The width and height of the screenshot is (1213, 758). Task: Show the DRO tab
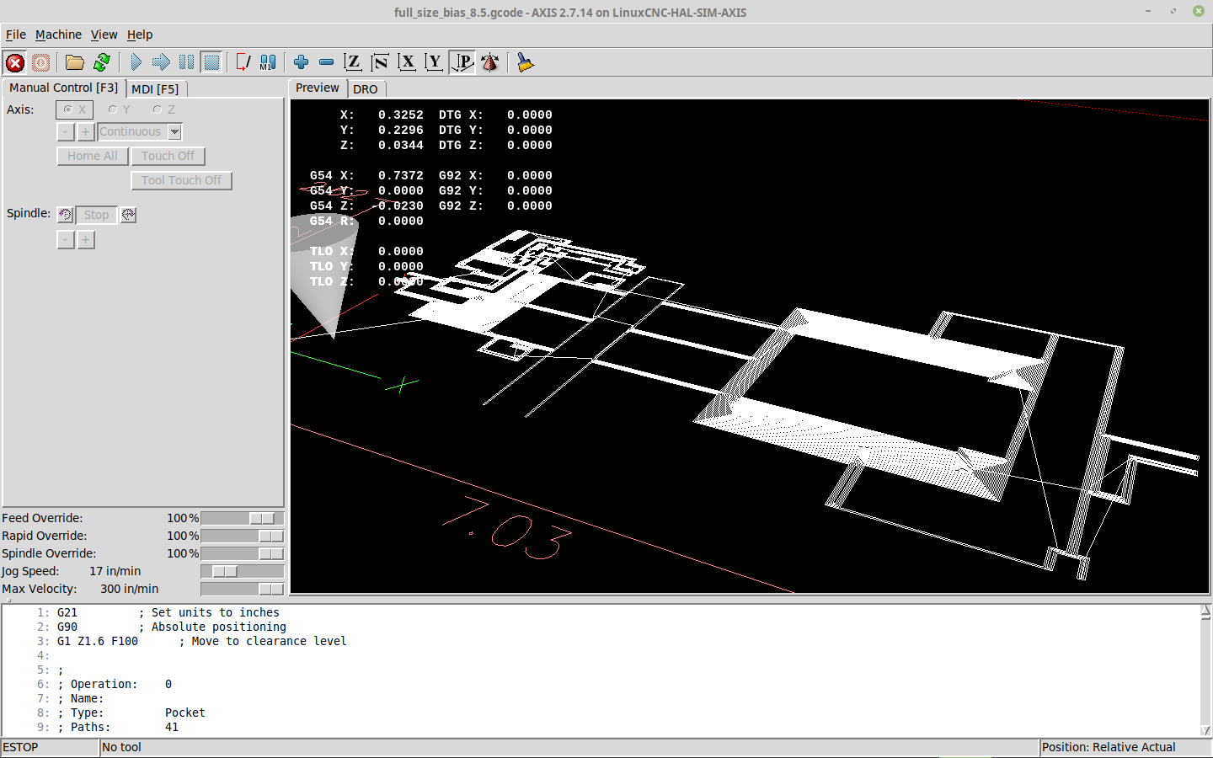click(365, 88)
